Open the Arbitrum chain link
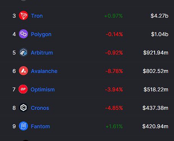The height and width of the screenshot is (141, 174). pyautogui.click(x=42, y=53)
